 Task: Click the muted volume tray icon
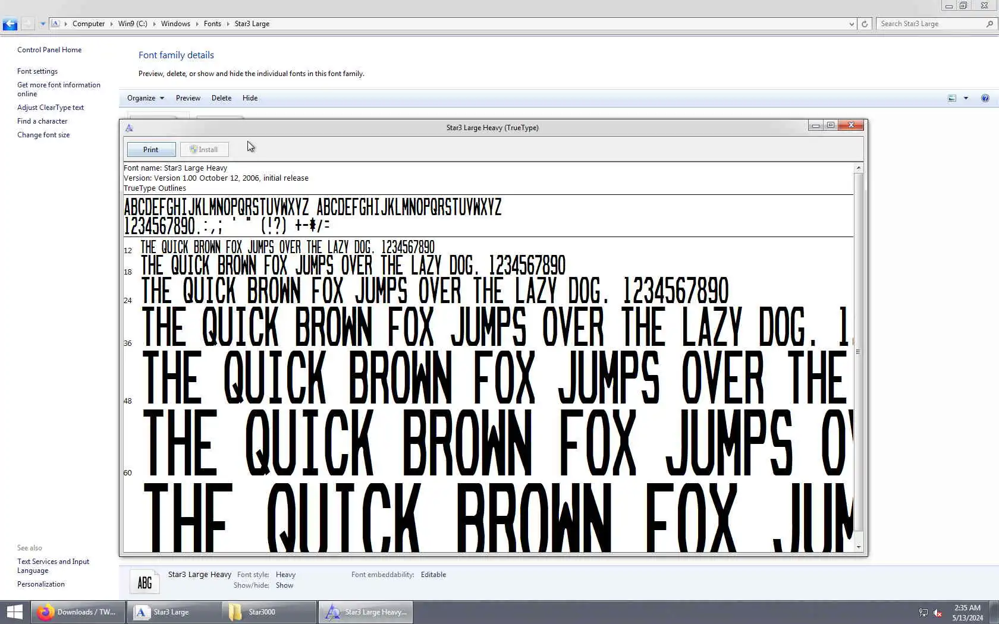[938, 613]
